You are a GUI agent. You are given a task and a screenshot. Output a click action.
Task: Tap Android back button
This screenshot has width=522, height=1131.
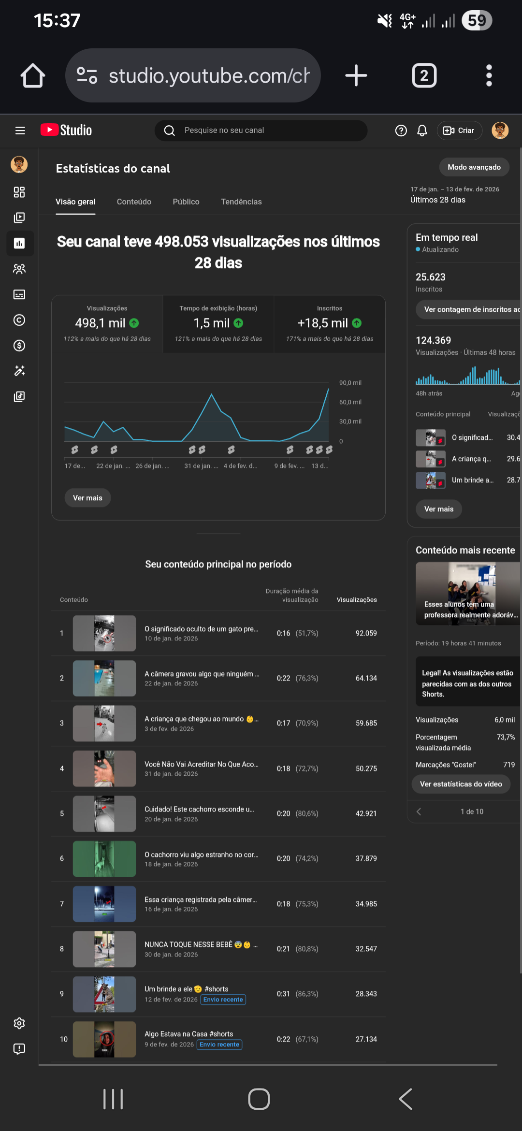coord(406,1099)
